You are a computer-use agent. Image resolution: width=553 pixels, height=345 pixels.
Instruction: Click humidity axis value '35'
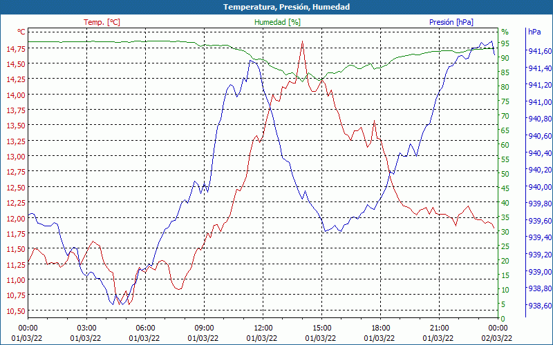[505, 217]
